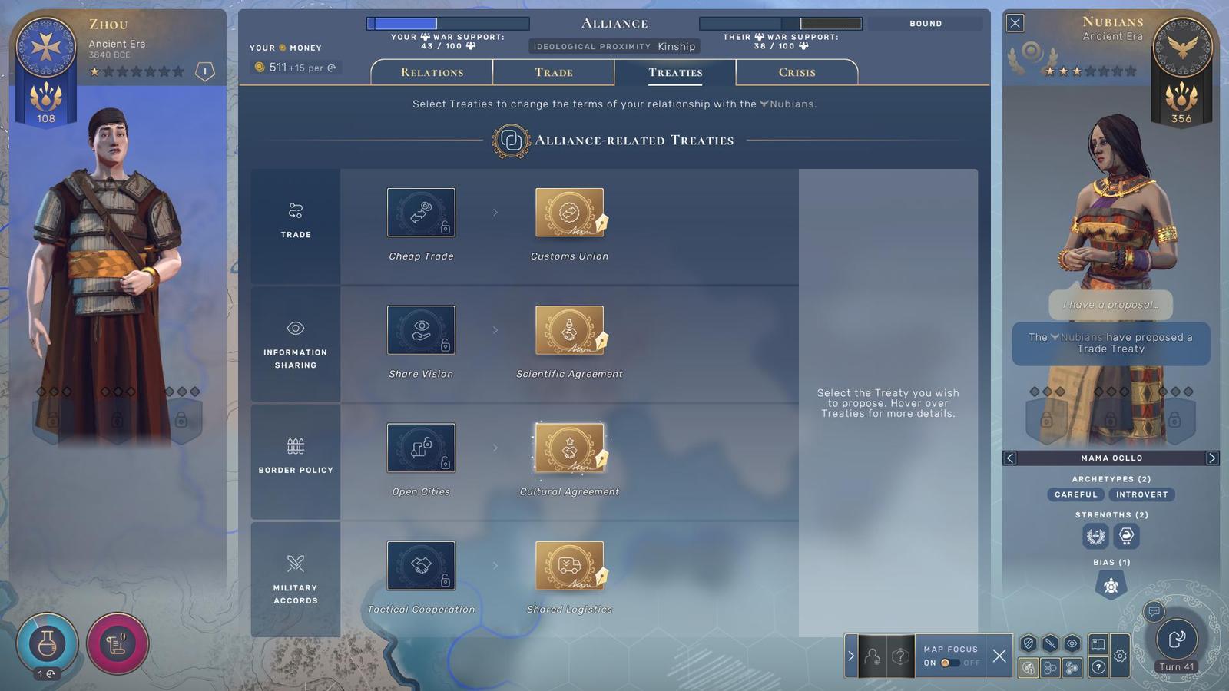Switch to previous leader with left arrow
This screenshot has height=691, width=1229.
tap(1010, 458)
